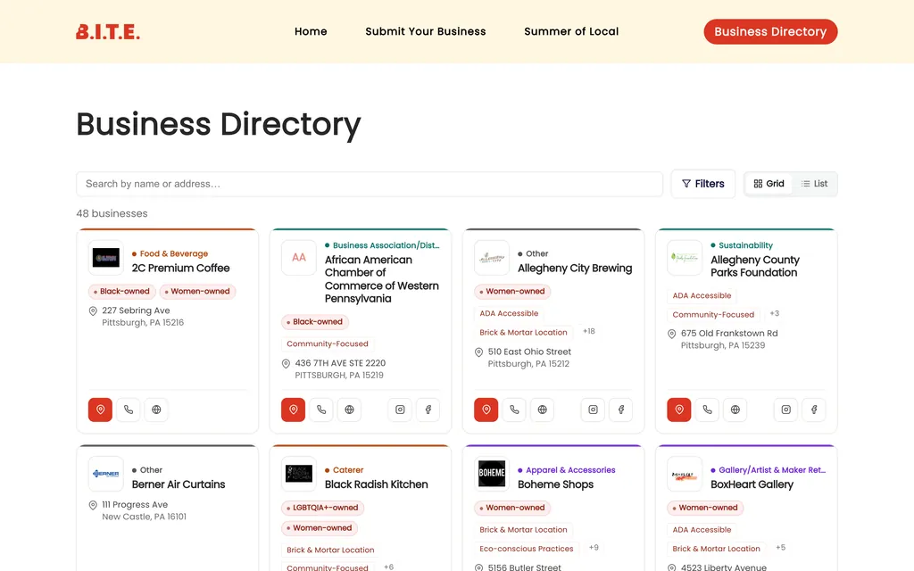Click the B.I.T.E. logo
This screenshot has width=914, height=571.
click(108, 31)
